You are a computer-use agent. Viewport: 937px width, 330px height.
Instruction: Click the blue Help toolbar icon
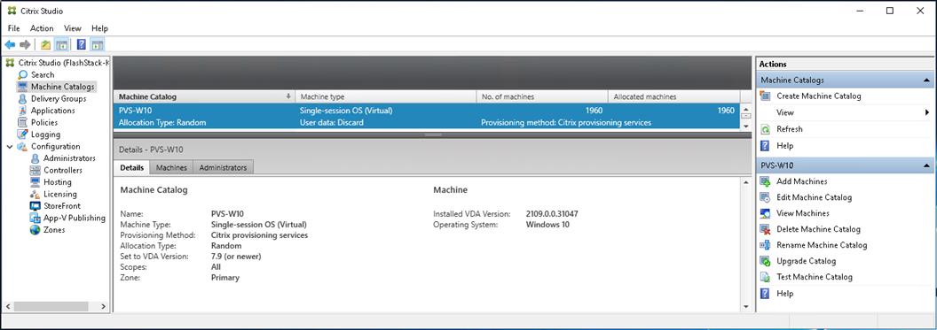82,44
